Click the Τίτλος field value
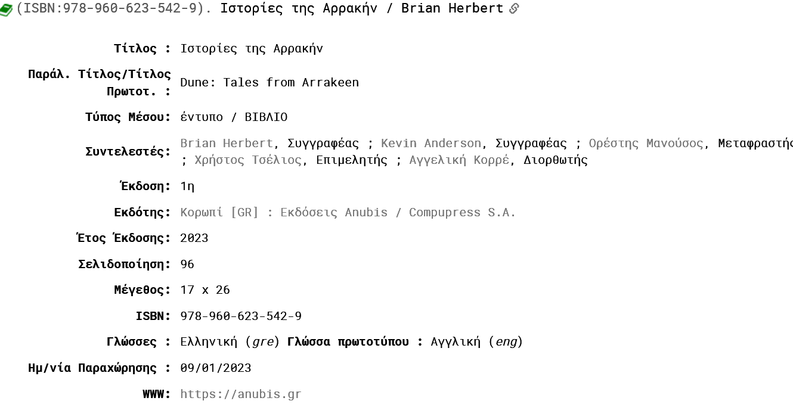 [252, 48]
